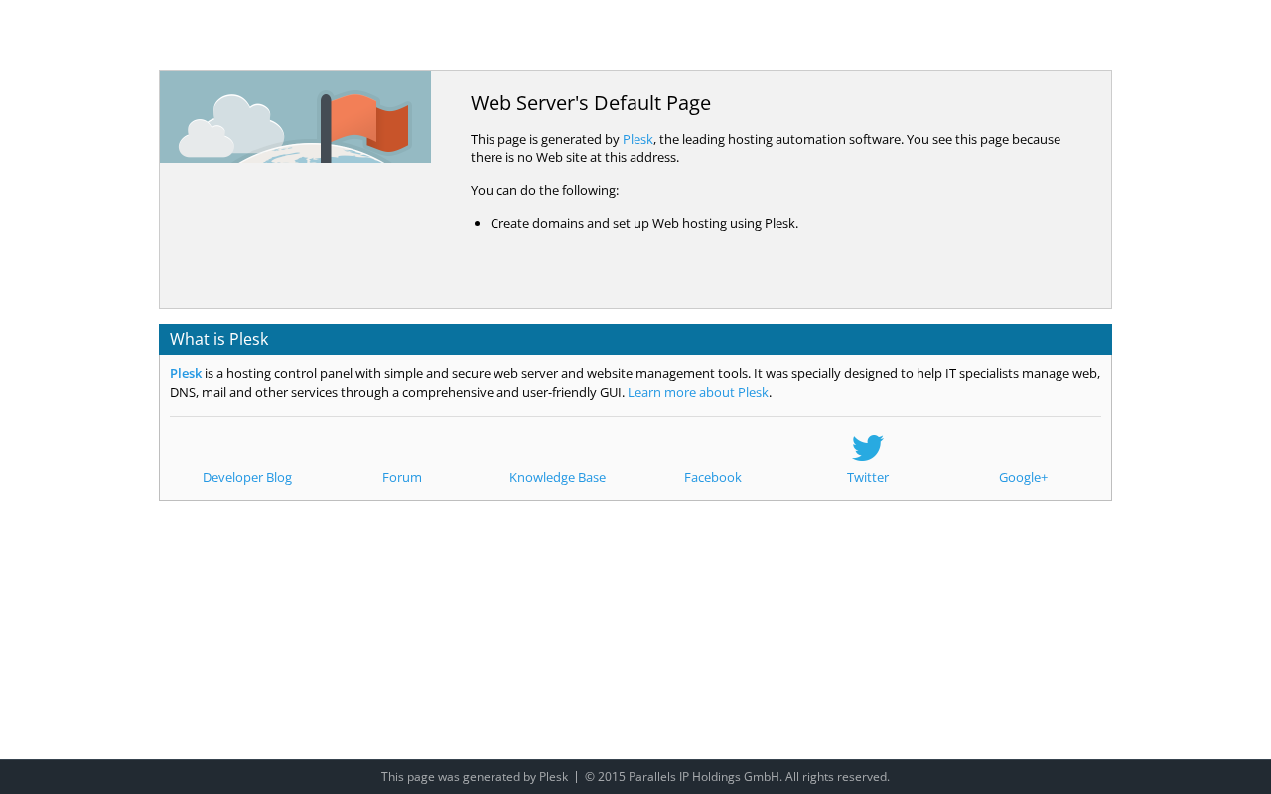Click the 'You can do the following' text
Viewport: 1271px width, 794px height.
[x=544, y=190]
